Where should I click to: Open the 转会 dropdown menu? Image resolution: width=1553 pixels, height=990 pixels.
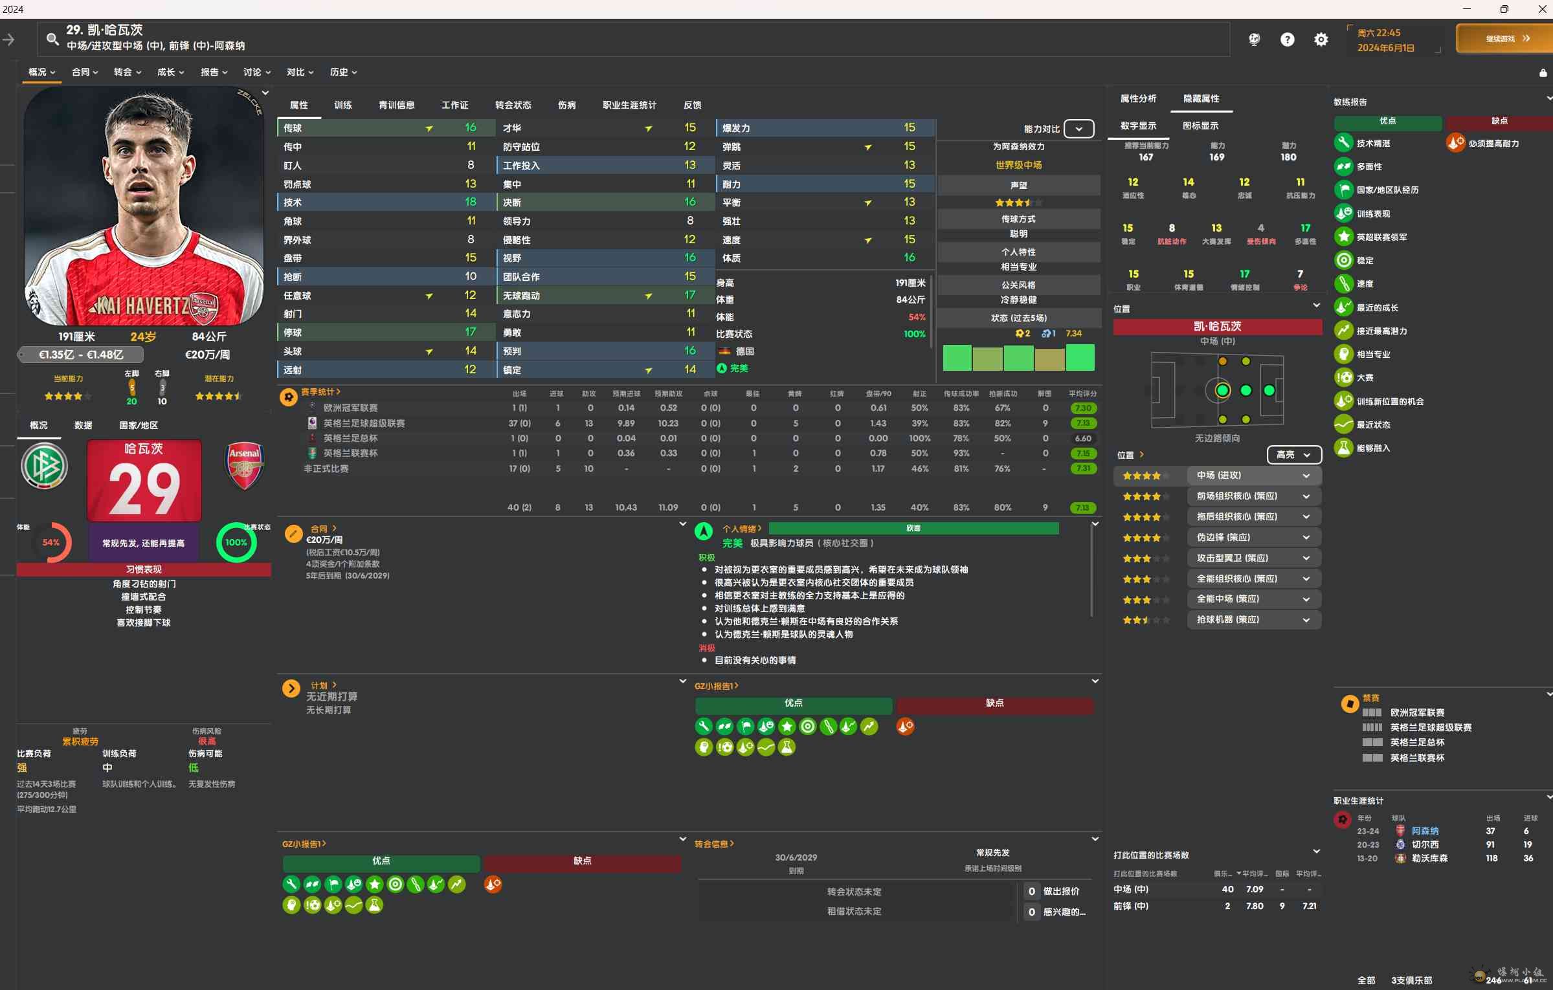pyautogui.click(x=128, y=72)
